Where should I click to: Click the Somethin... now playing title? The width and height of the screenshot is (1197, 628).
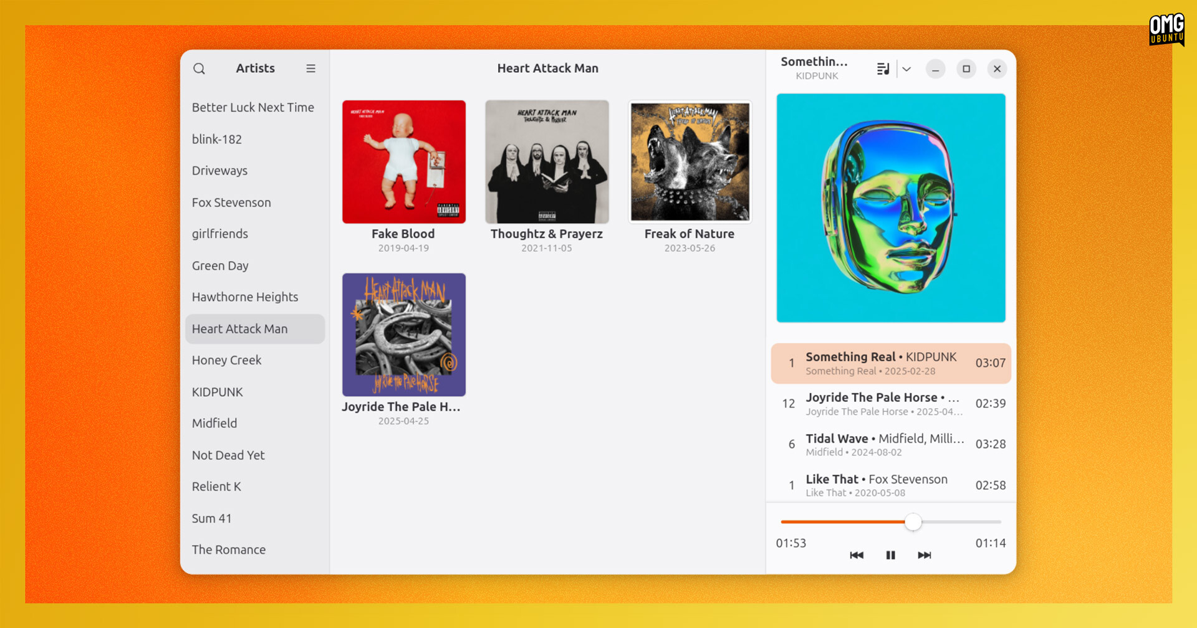point(814,62)
